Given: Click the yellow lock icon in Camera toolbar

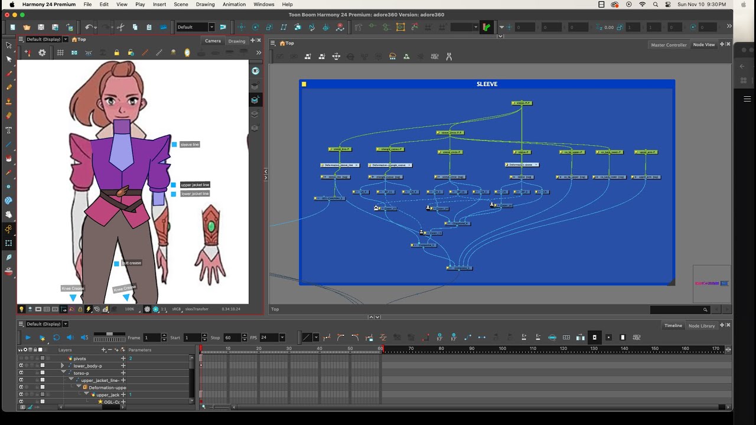Looking at the screenshot, I should 116,53.
